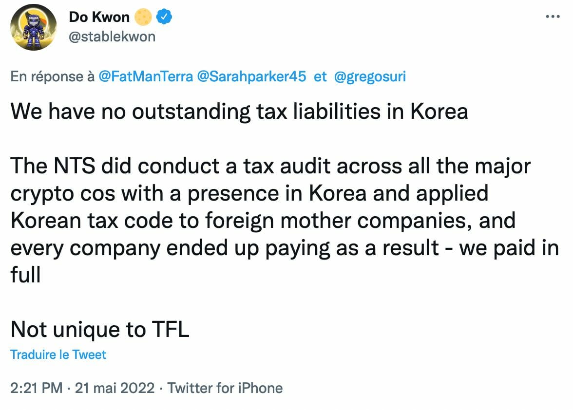Click the 'En réponse à' label
Image resolution: width=573 pixels, height=410 pixels.
point(53,77)
